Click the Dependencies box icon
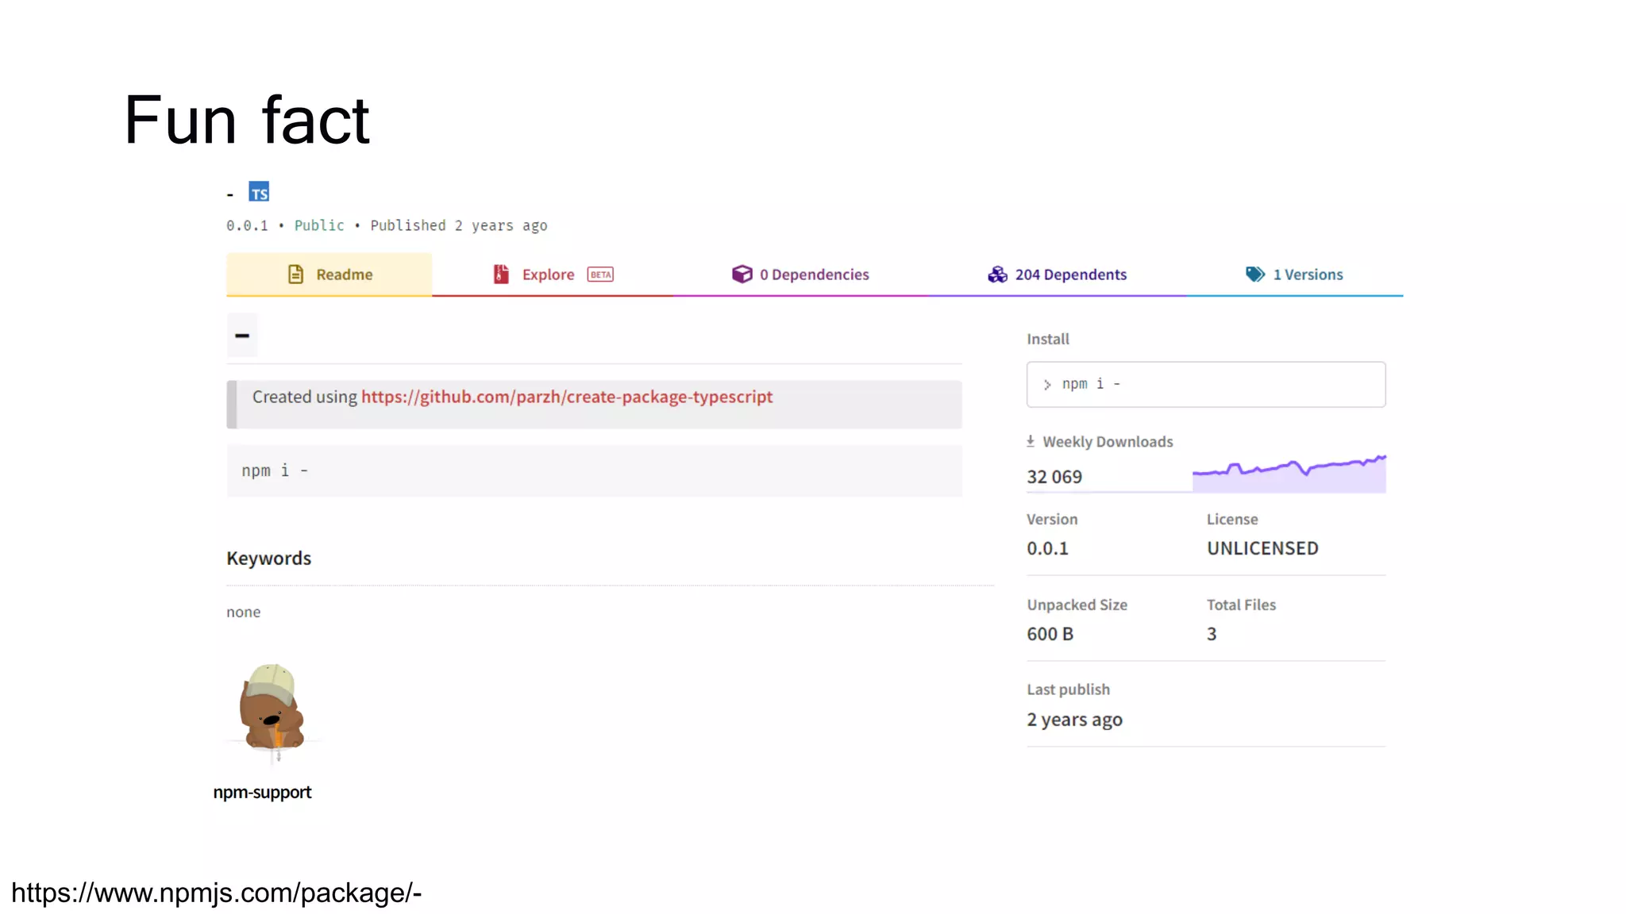 [x=742, y=275]
